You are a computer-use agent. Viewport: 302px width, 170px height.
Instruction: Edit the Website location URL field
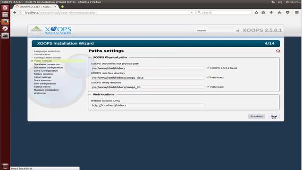(147, 105)
